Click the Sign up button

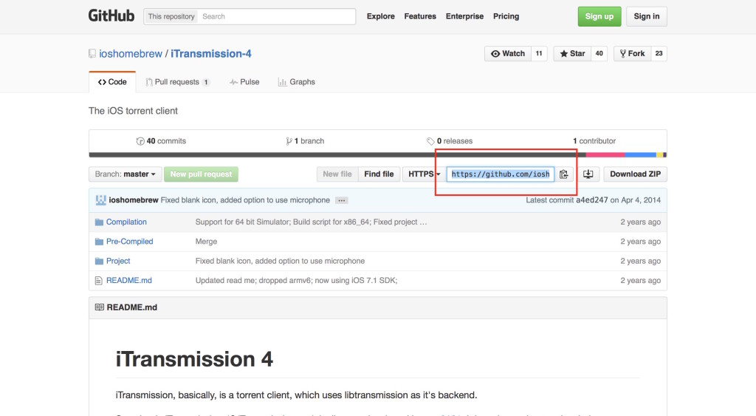599,16
